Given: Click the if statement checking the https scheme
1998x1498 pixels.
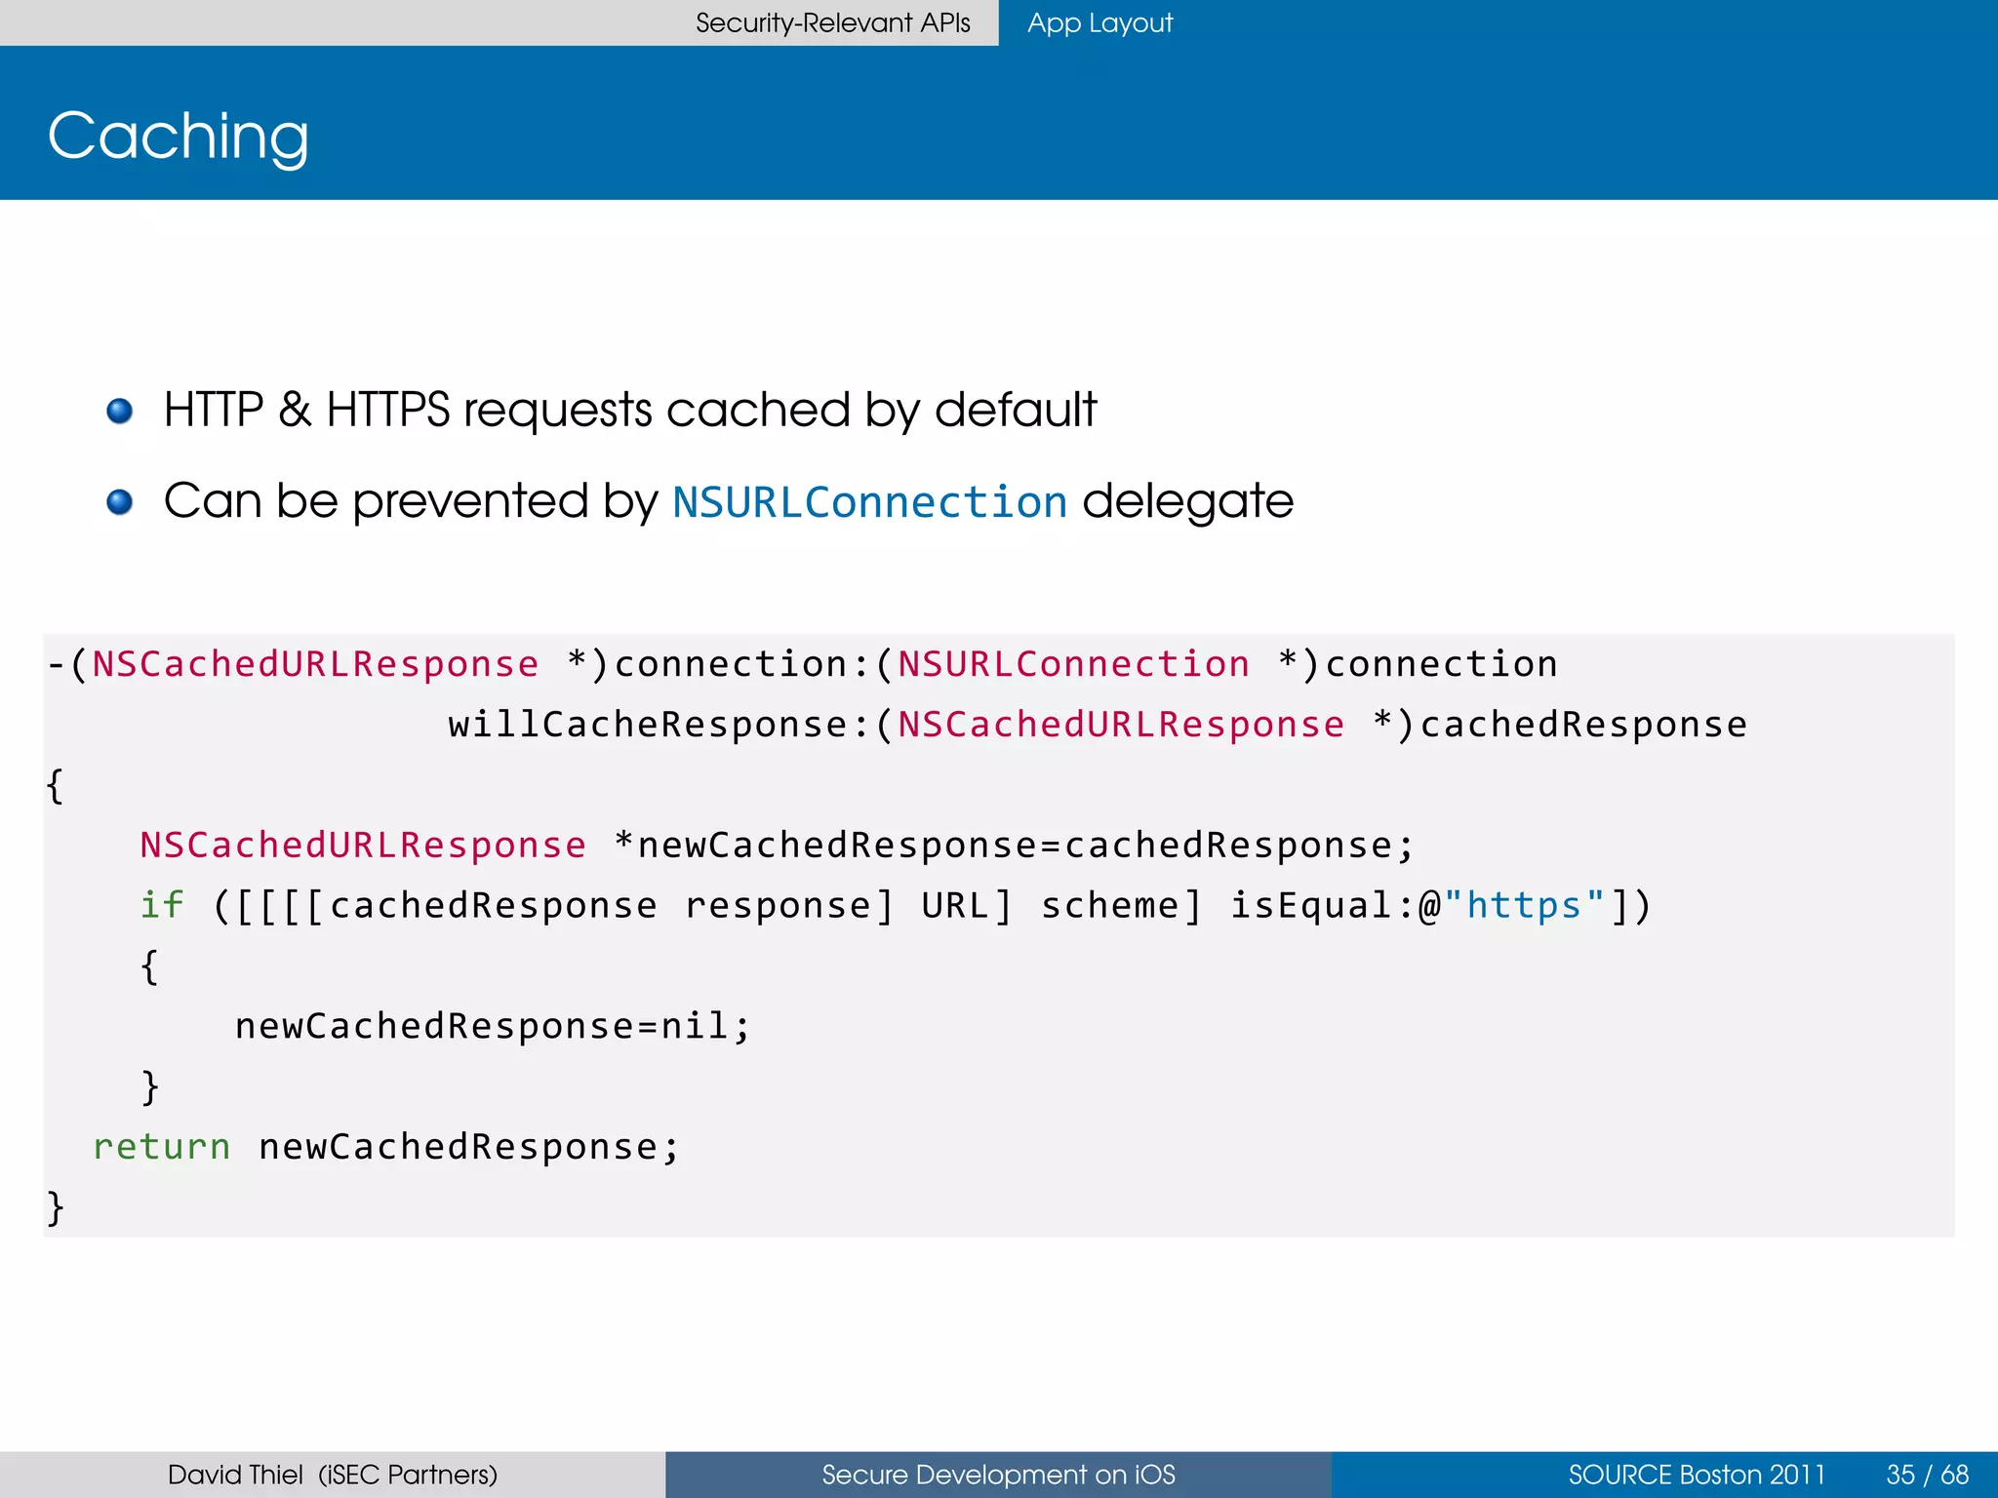Looking at the screenshot, I should click(x=896, y=906).
